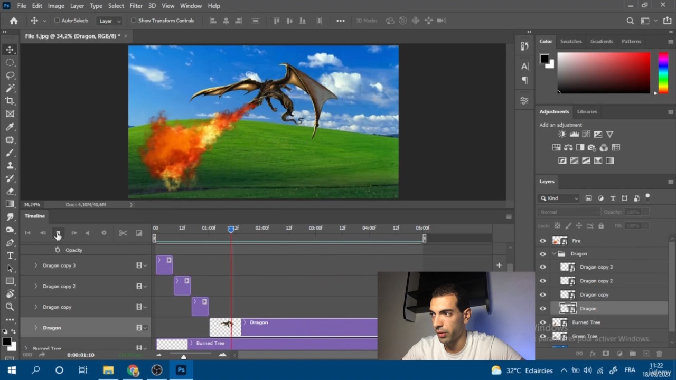
Task: Open the Timeline panel menu
Action: coord(509,216)
